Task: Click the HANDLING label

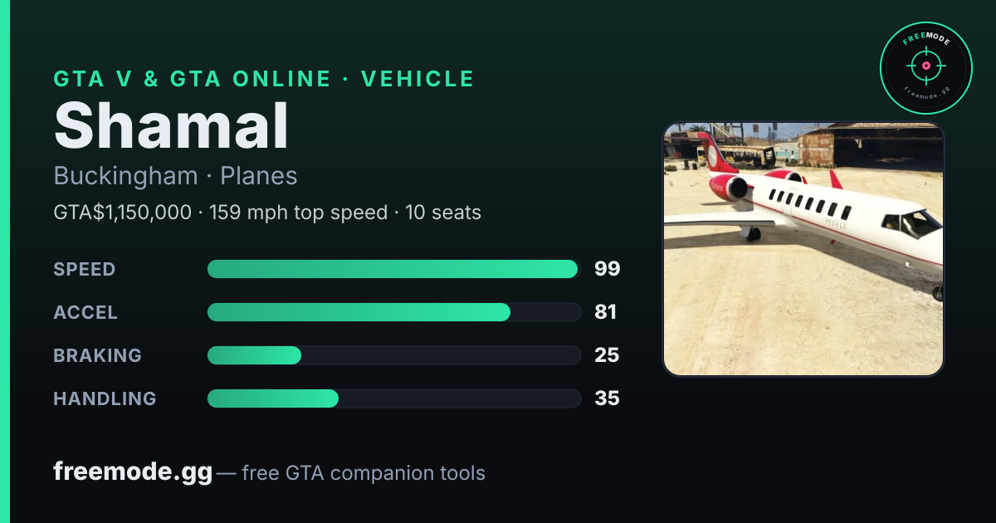Action: (105, 398)
